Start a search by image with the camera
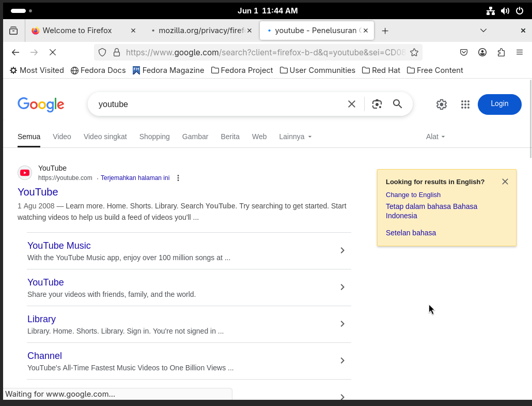532x406 pixels. [x=377, y=104]
